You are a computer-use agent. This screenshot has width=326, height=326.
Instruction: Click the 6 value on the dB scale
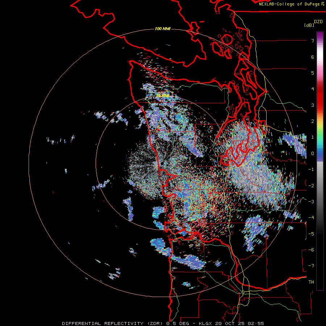[x=313, y=57]
